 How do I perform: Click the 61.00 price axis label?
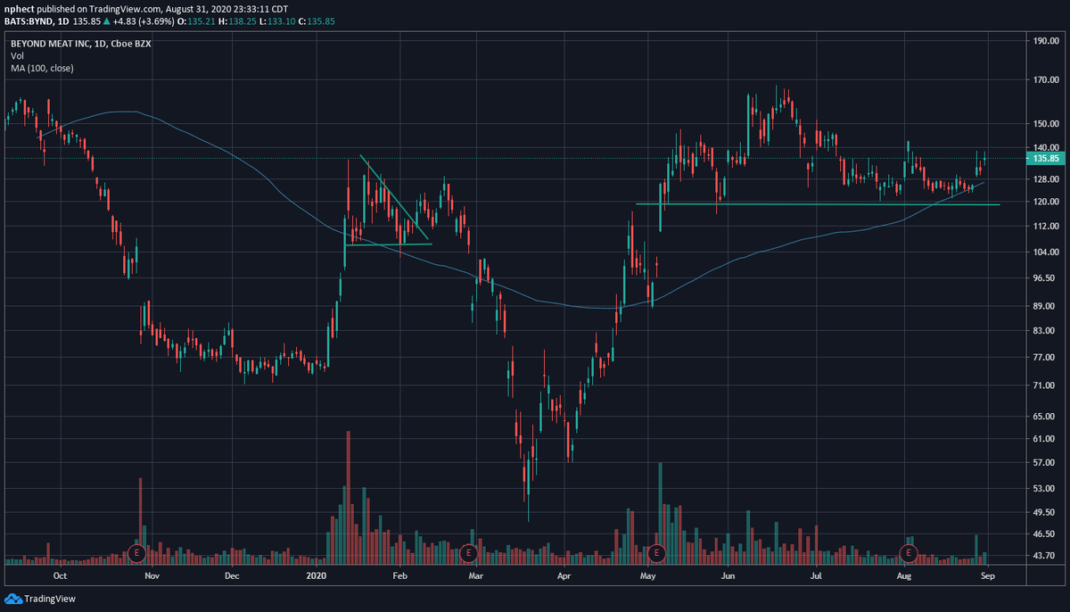[1044, 439]
